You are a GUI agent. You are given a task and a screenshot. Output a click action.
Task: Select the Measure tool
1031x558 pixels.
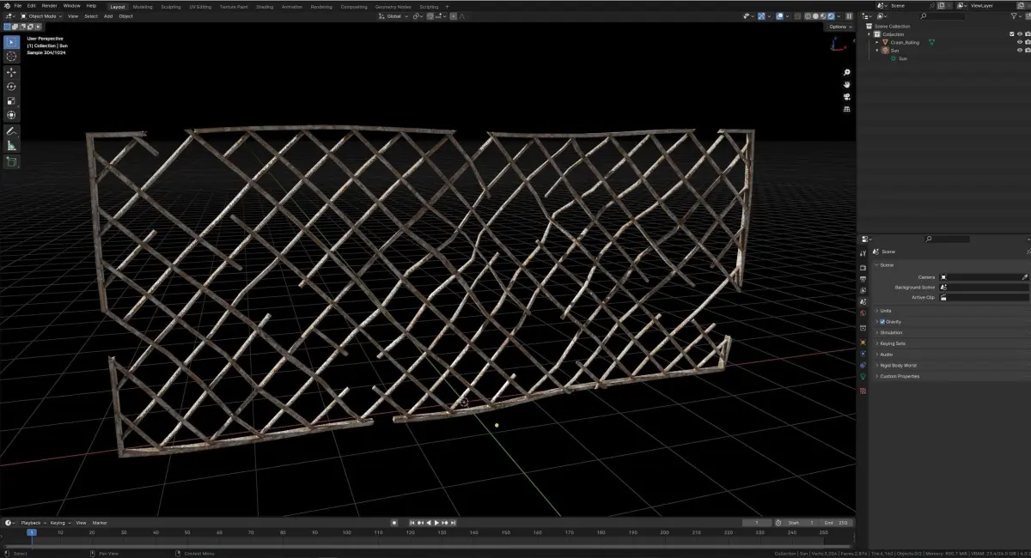tap(12, 146)
